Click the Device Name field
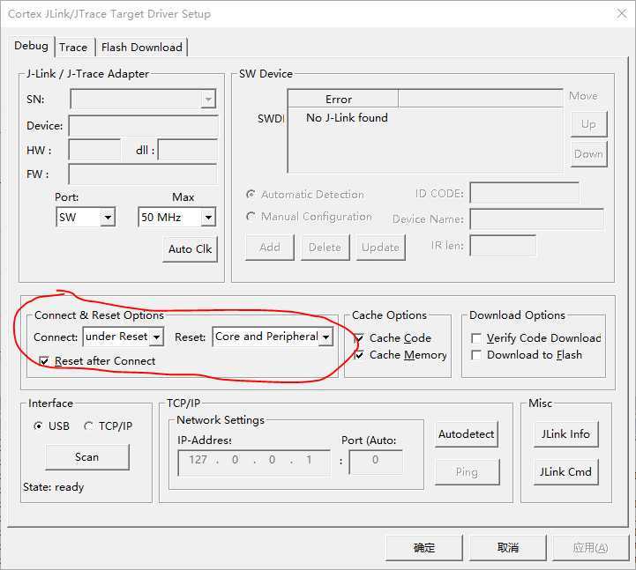636x570 pixels. point(536,219)
